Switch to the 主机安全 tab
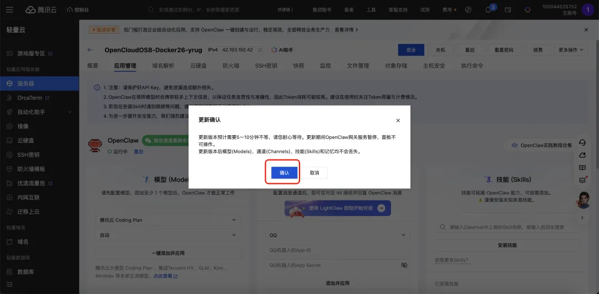 coord(434,65)
